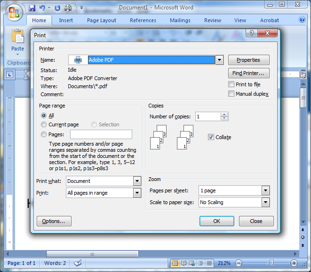
Task: Close the Print dialog with the X
Action: click(267, 33)
